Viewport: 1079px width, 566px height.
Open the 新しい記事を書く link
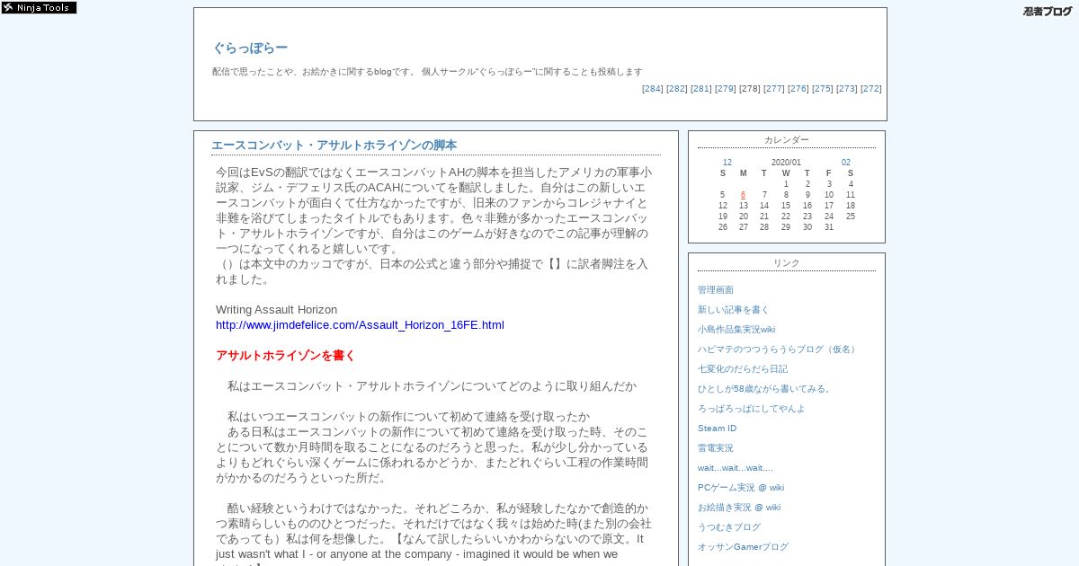pos(734,310)
